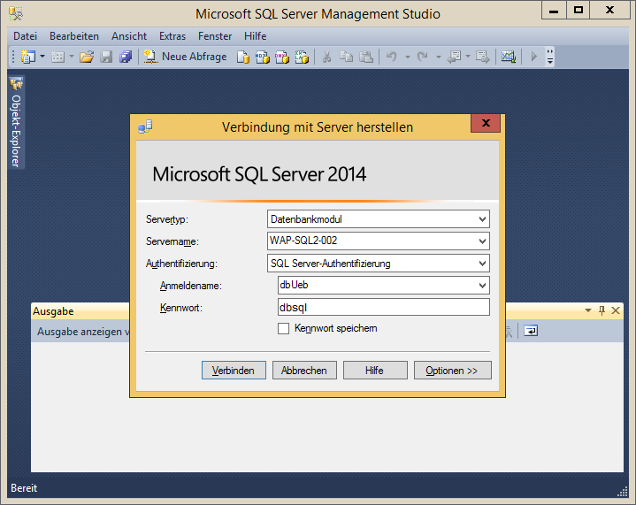Enable the Kennwort speichern checkbox
Viewport: 636px width, 505px height.
(x=284, y=328)
